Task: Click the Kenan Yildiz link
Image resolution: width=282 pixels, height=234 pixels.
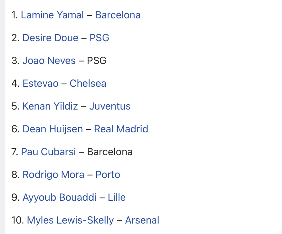Action: pyautogui.click(x=50, y=106)
